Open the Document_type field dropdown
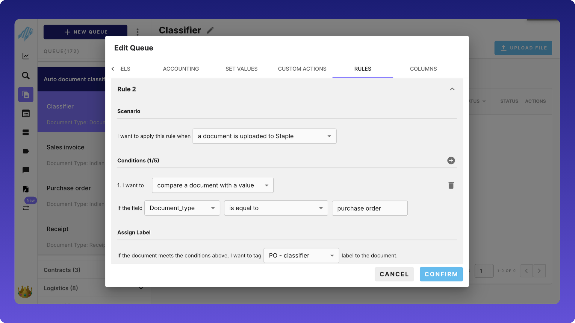The image size is (575, 323). 182,208
